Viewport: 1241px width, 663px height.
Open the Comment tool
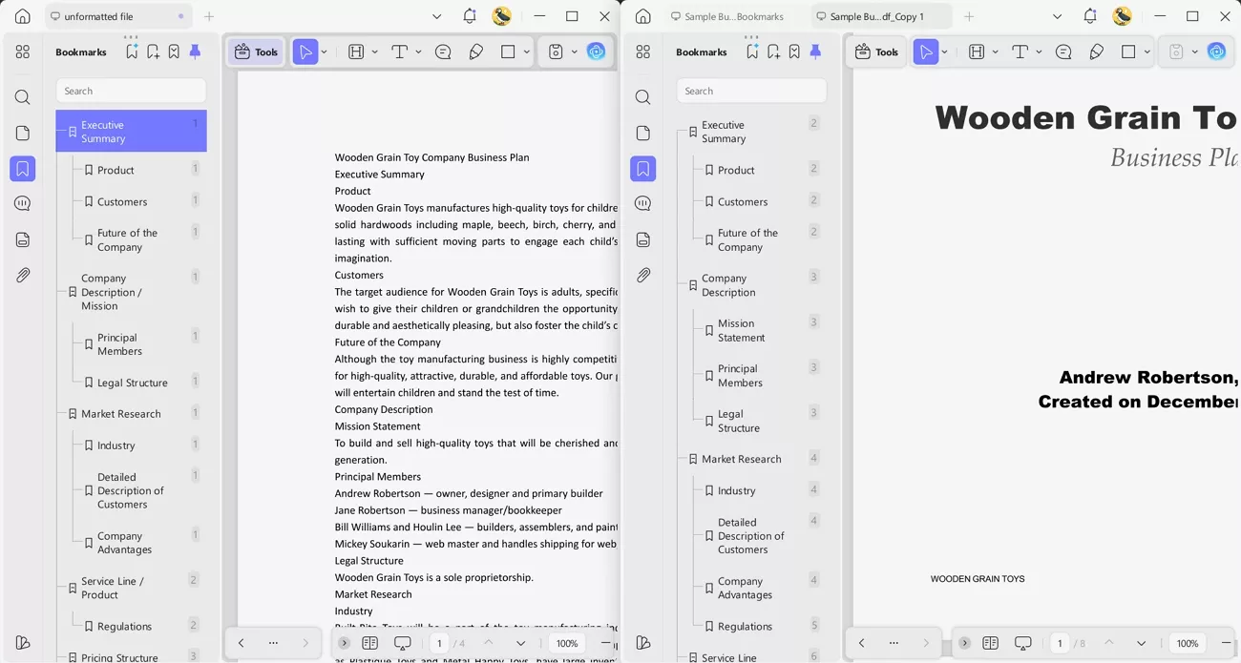click(443, 52)
